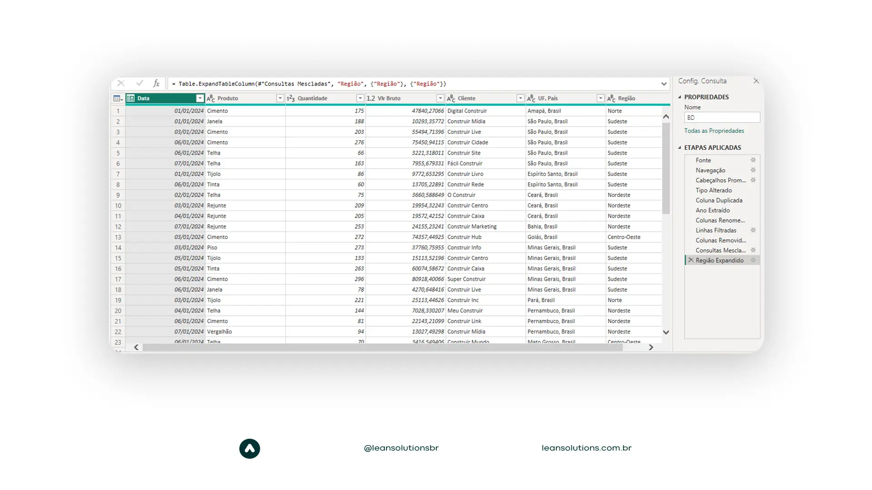Select the Ano Extraído applied step
This screenshot has height=490, width=872.
pos(722,210)
